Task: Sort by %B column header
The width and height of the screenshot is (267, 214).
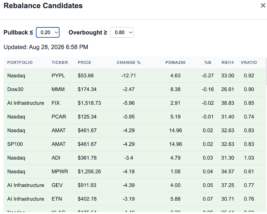Action: click(208, 62)
